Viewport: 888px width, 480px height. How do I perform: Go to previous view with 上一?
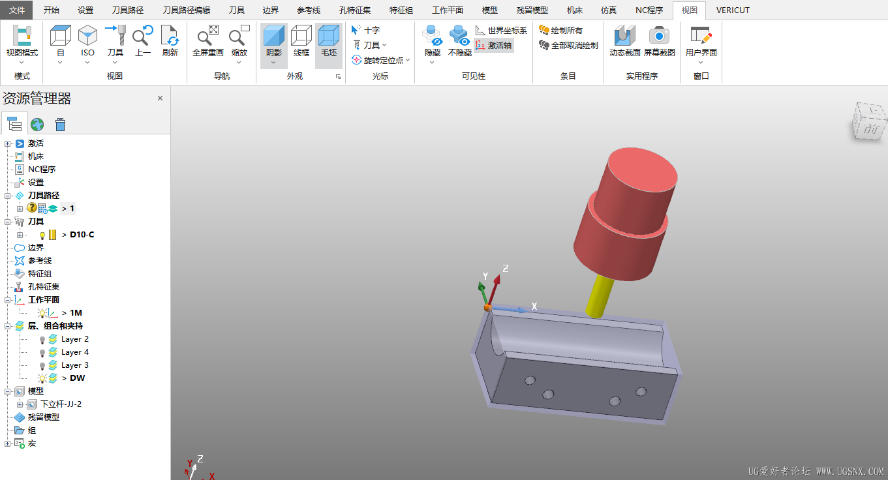click(x=143, y=42)
